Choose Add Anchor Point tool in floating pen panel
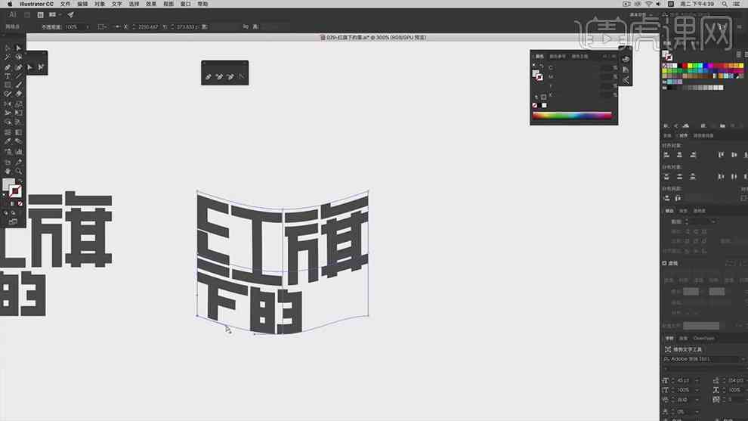 tap(219, 76)
